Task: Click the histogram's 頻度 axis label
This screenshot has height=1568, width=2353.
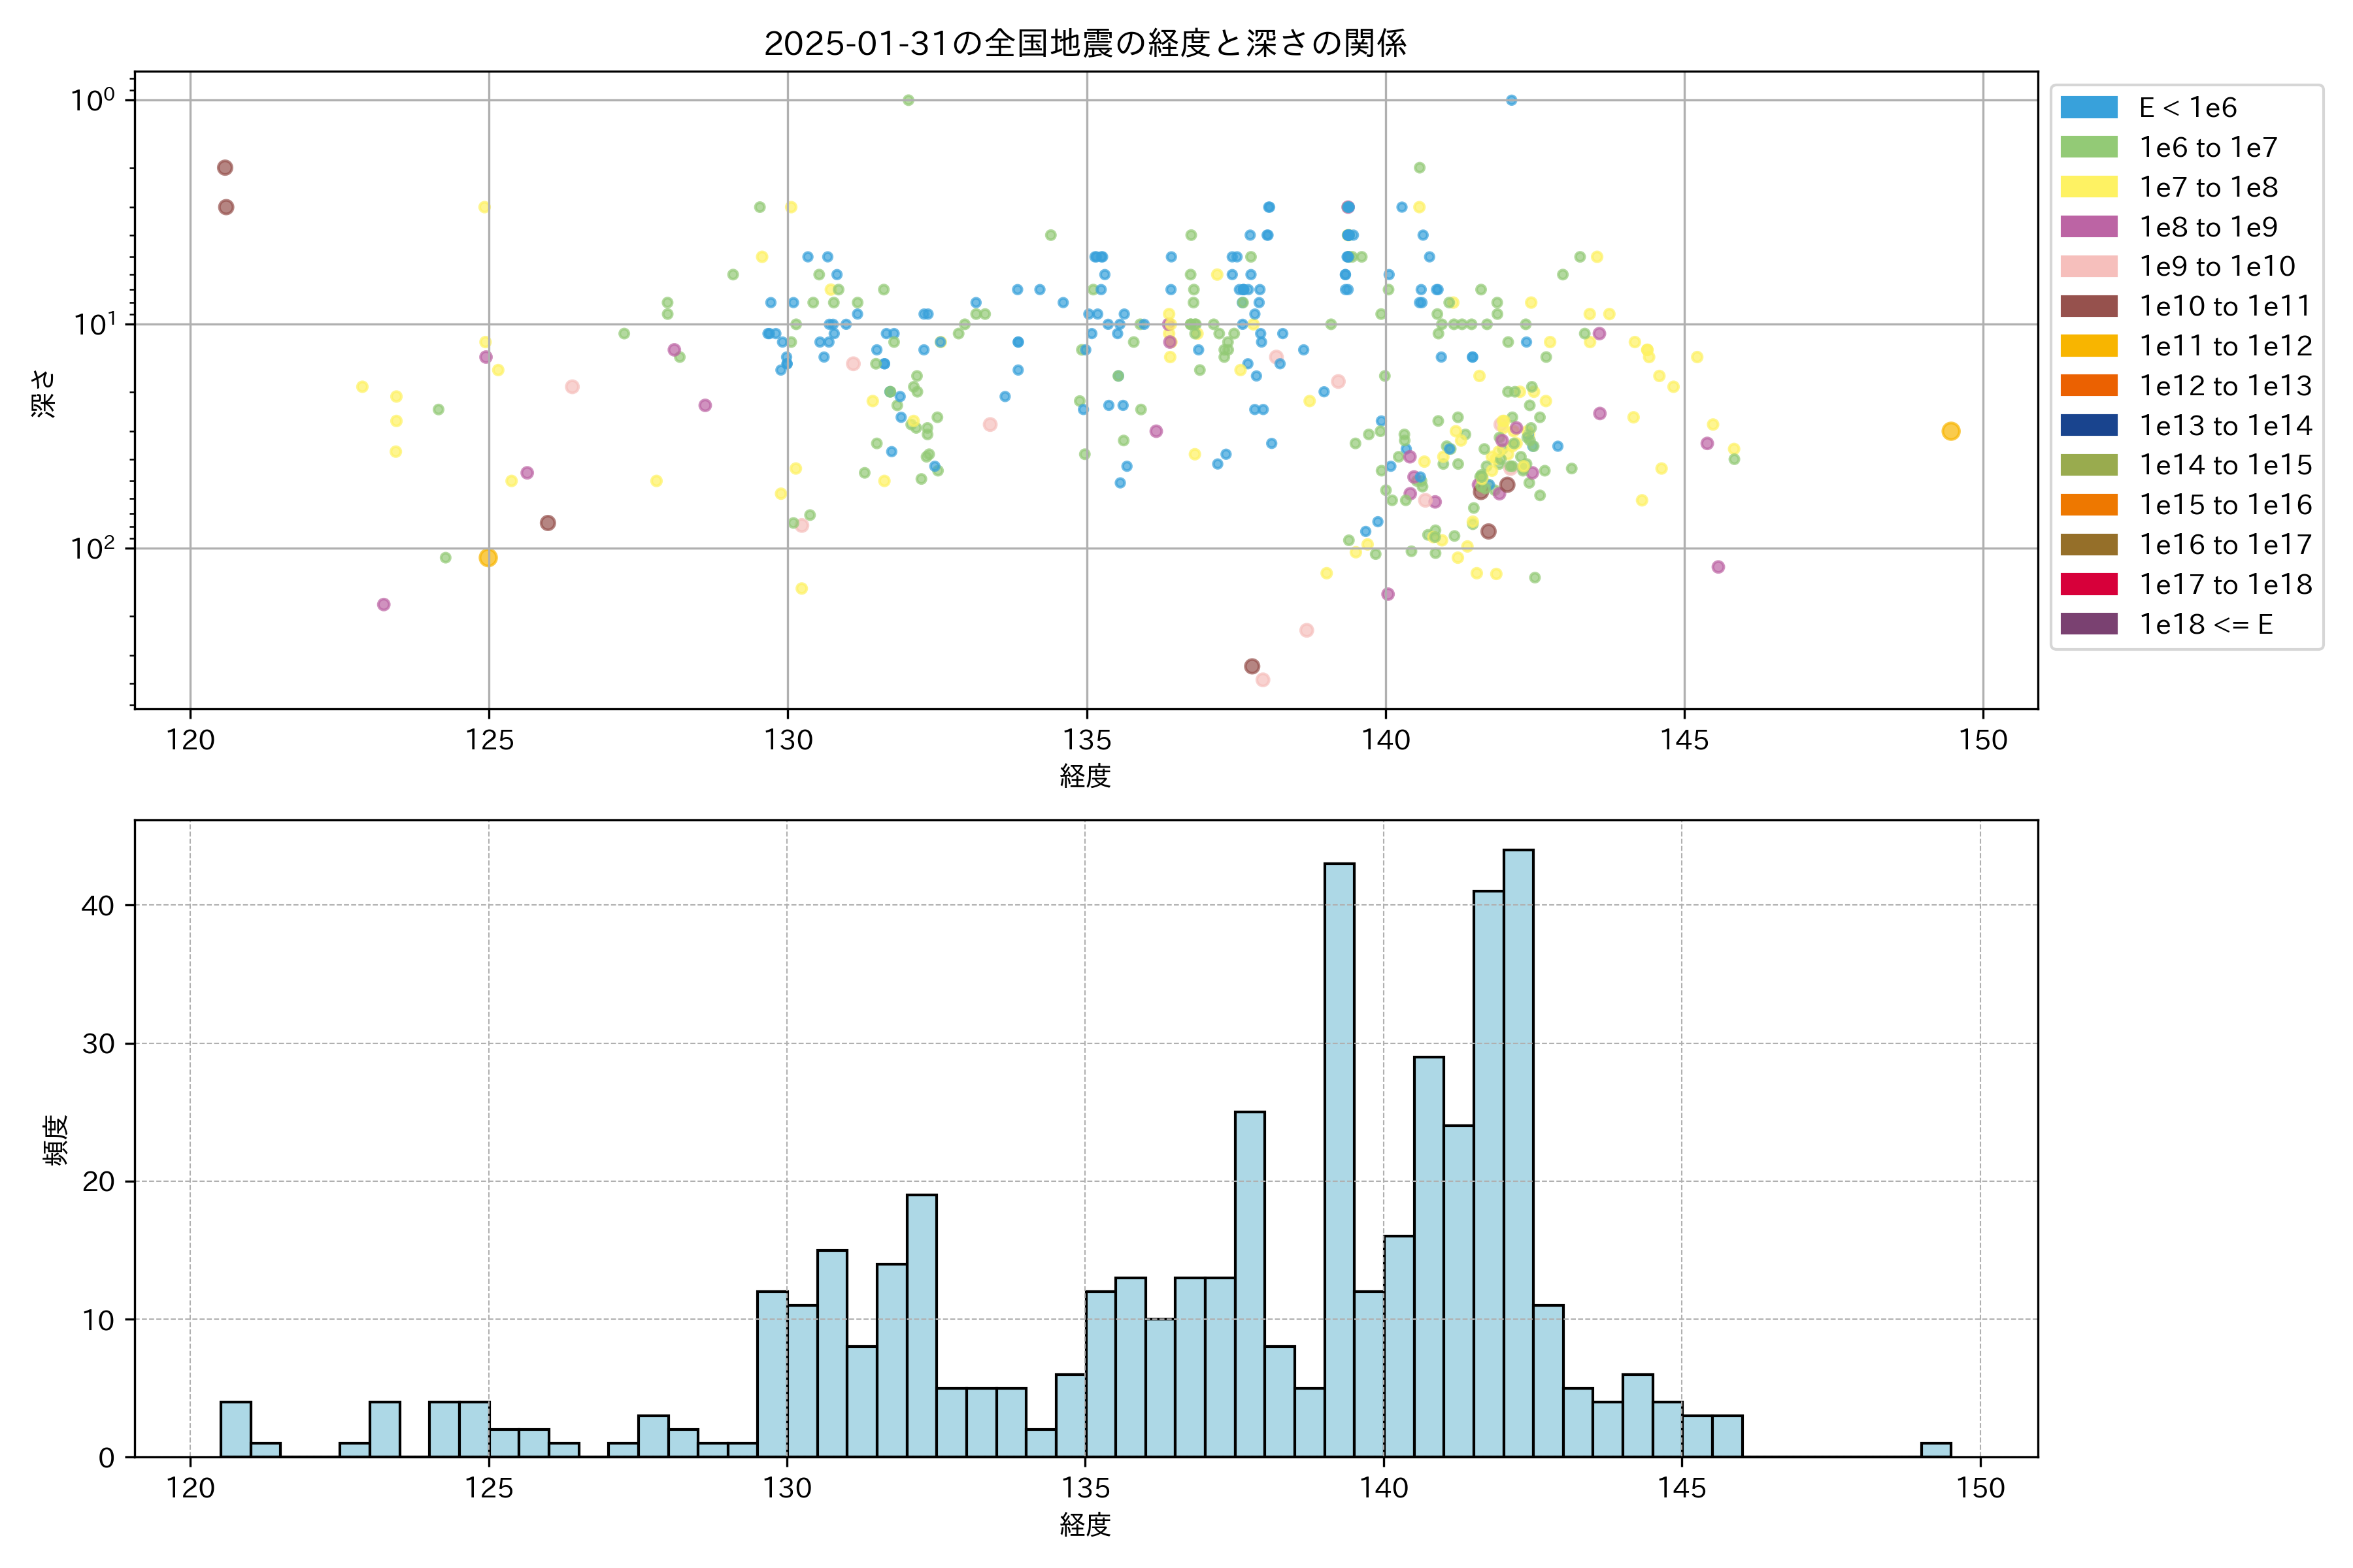Action: [x=56, y=1140]
